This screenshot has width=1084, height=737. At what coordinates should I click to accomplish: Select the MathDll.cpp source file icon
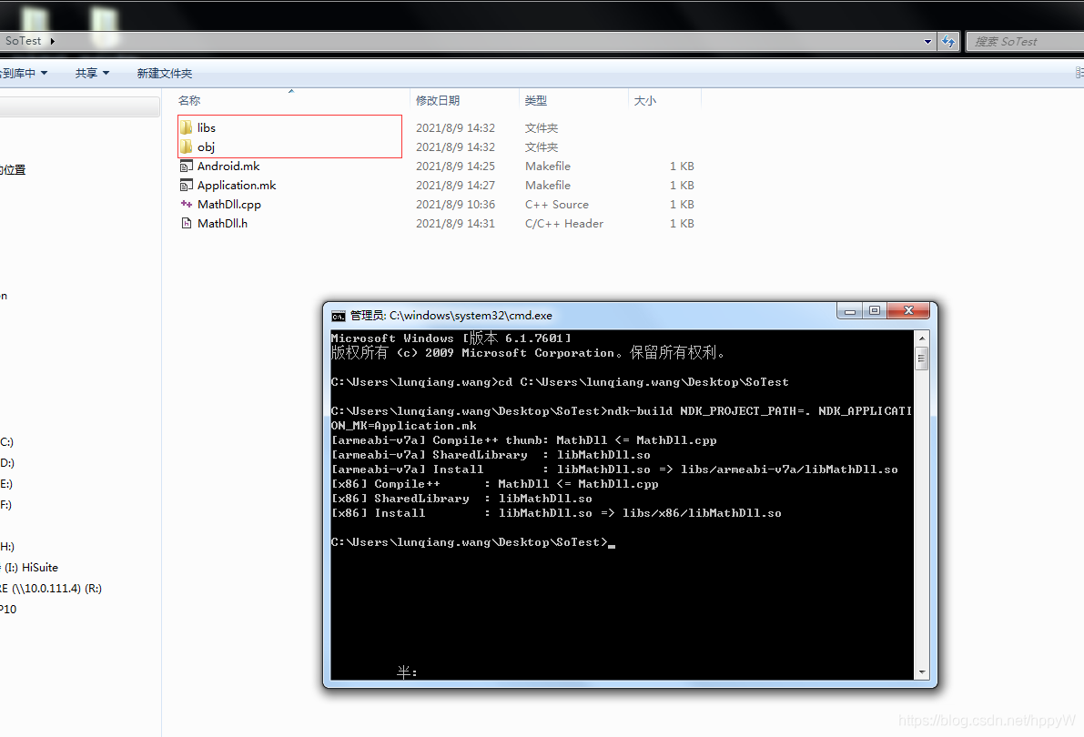coord(186,204)
